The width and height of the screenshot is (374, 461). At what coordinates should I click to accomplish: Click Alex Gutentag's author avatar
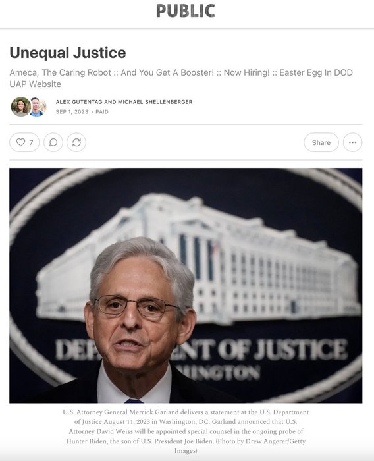(x=20, y=107)
